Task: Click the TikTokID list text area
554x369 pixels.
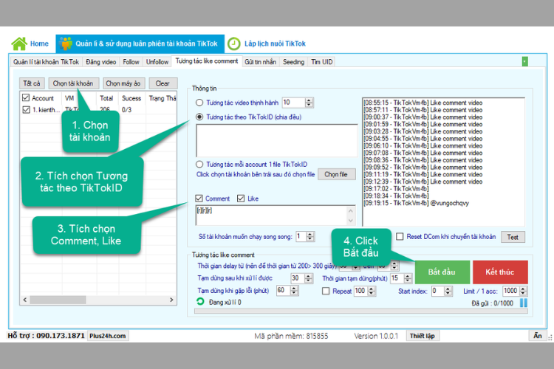Action: [277, 140]
